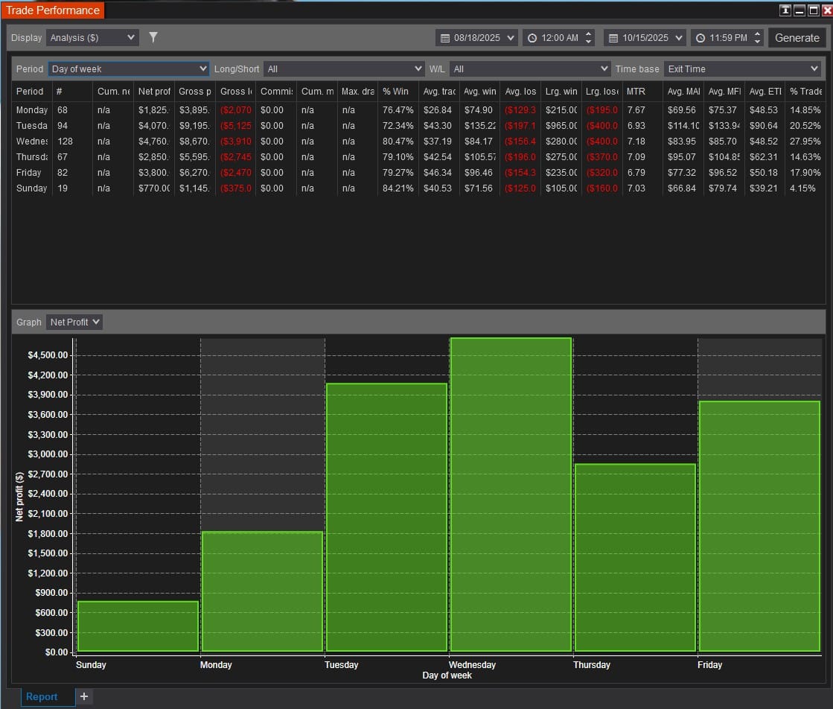Select the Tuesday row in the table
Viewport: 833px width, 709px height.
pyautogui.click(x=31, y=126)
